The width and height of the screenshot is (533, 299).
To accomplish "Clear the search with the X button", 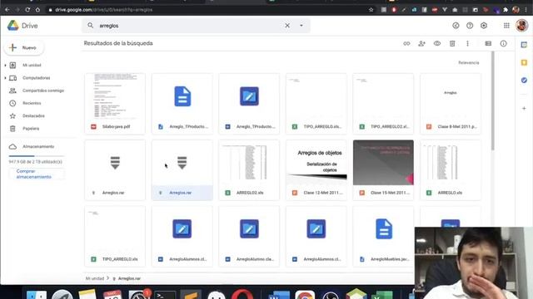I will [287, 26].
